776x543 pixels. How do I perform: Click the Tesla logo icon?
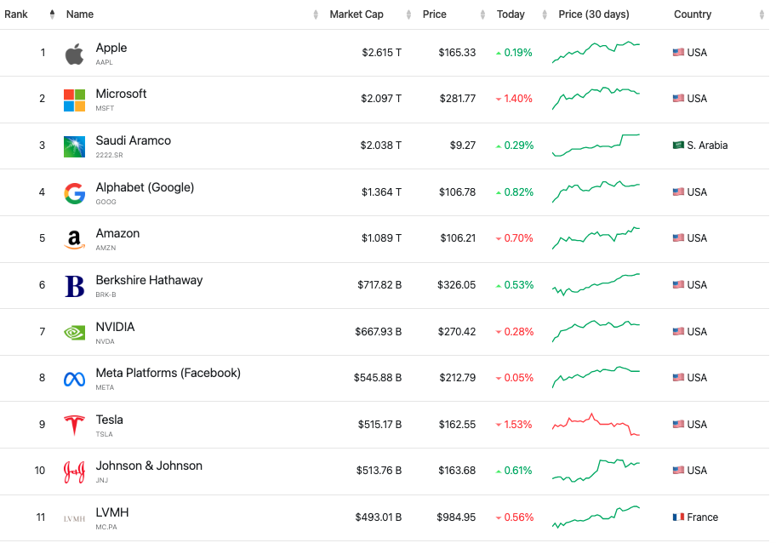coord(74,426)
